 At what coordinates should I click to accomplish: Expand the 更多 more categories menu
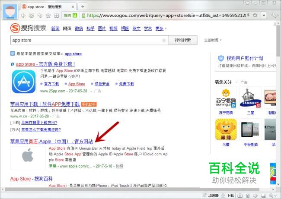coord(161,28)
